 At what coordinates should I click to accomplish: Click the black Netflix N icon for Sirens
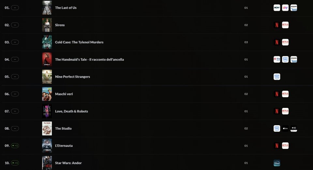pyautogui.click(x=277, y=25)
